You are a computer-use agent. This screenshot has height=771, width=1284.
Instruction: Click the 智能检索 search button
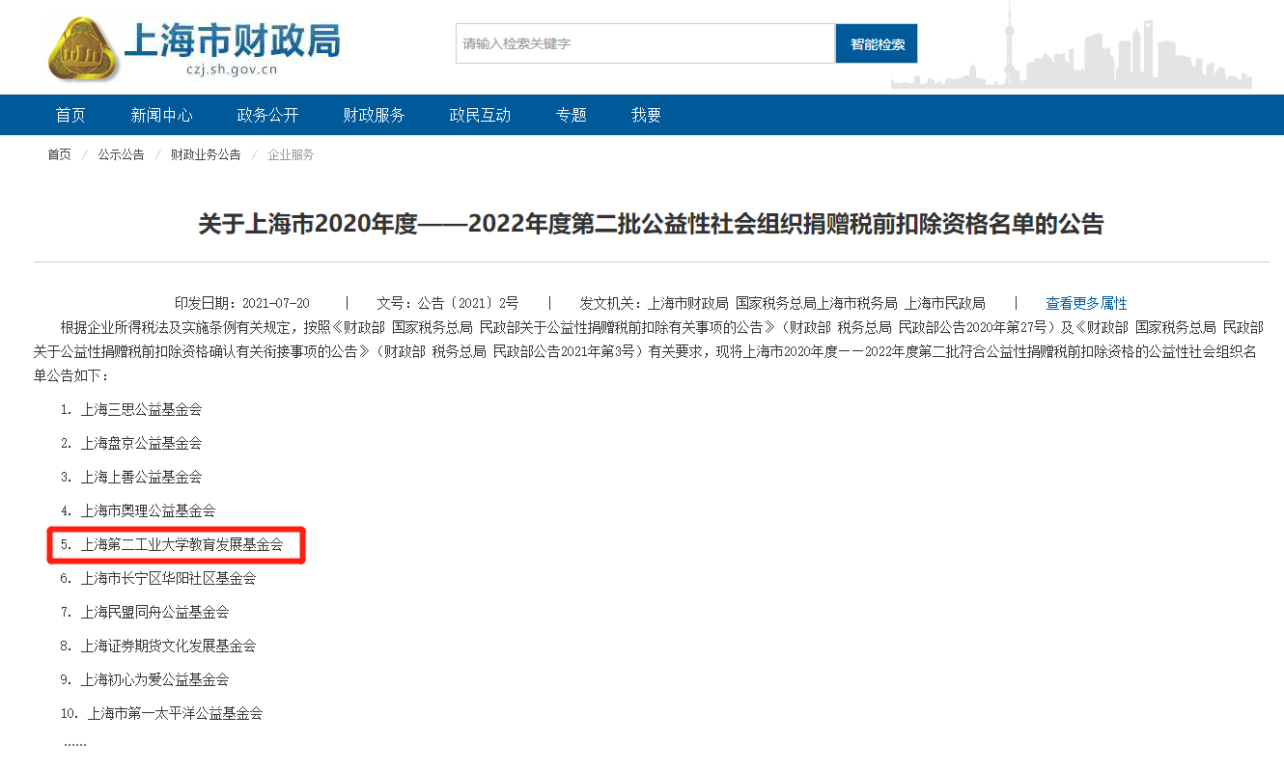(x=877, y=43)
